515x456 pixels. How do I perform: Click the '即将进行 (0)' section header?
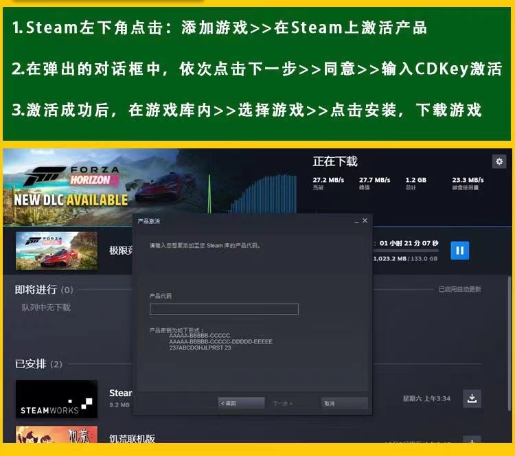[44, 289]
